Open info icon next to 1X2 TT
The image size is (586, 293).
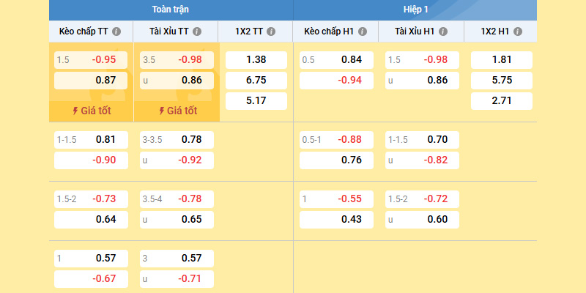click(271, 31)
